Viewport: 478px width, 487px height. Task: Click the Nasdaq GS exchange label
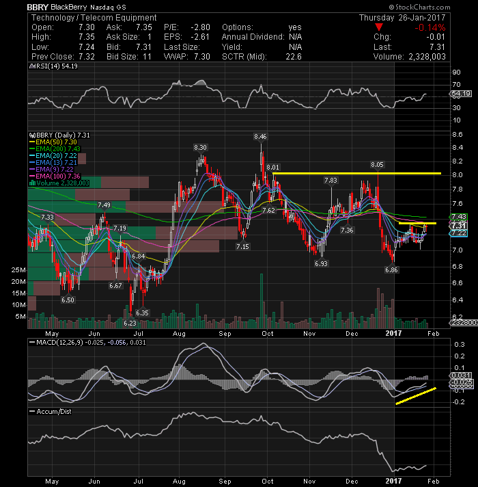click(x=108, y=7)
